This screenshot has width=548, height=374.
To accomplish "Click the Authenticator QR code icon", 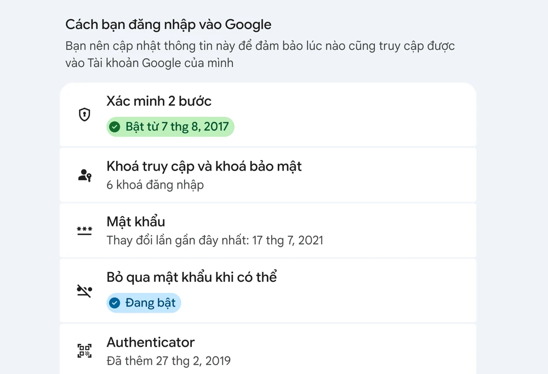I will tap(84, 351).
